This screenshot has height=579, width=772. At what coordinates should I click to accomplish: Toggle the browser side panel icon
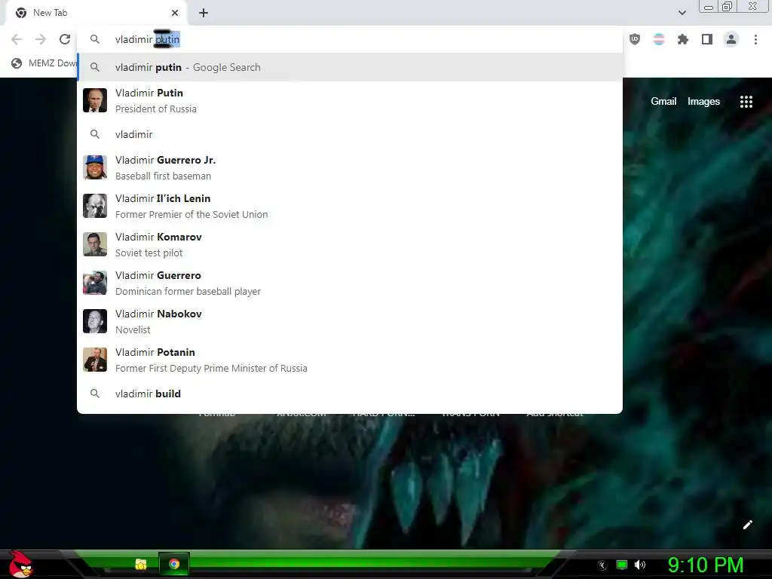click(x=707, y=39)
